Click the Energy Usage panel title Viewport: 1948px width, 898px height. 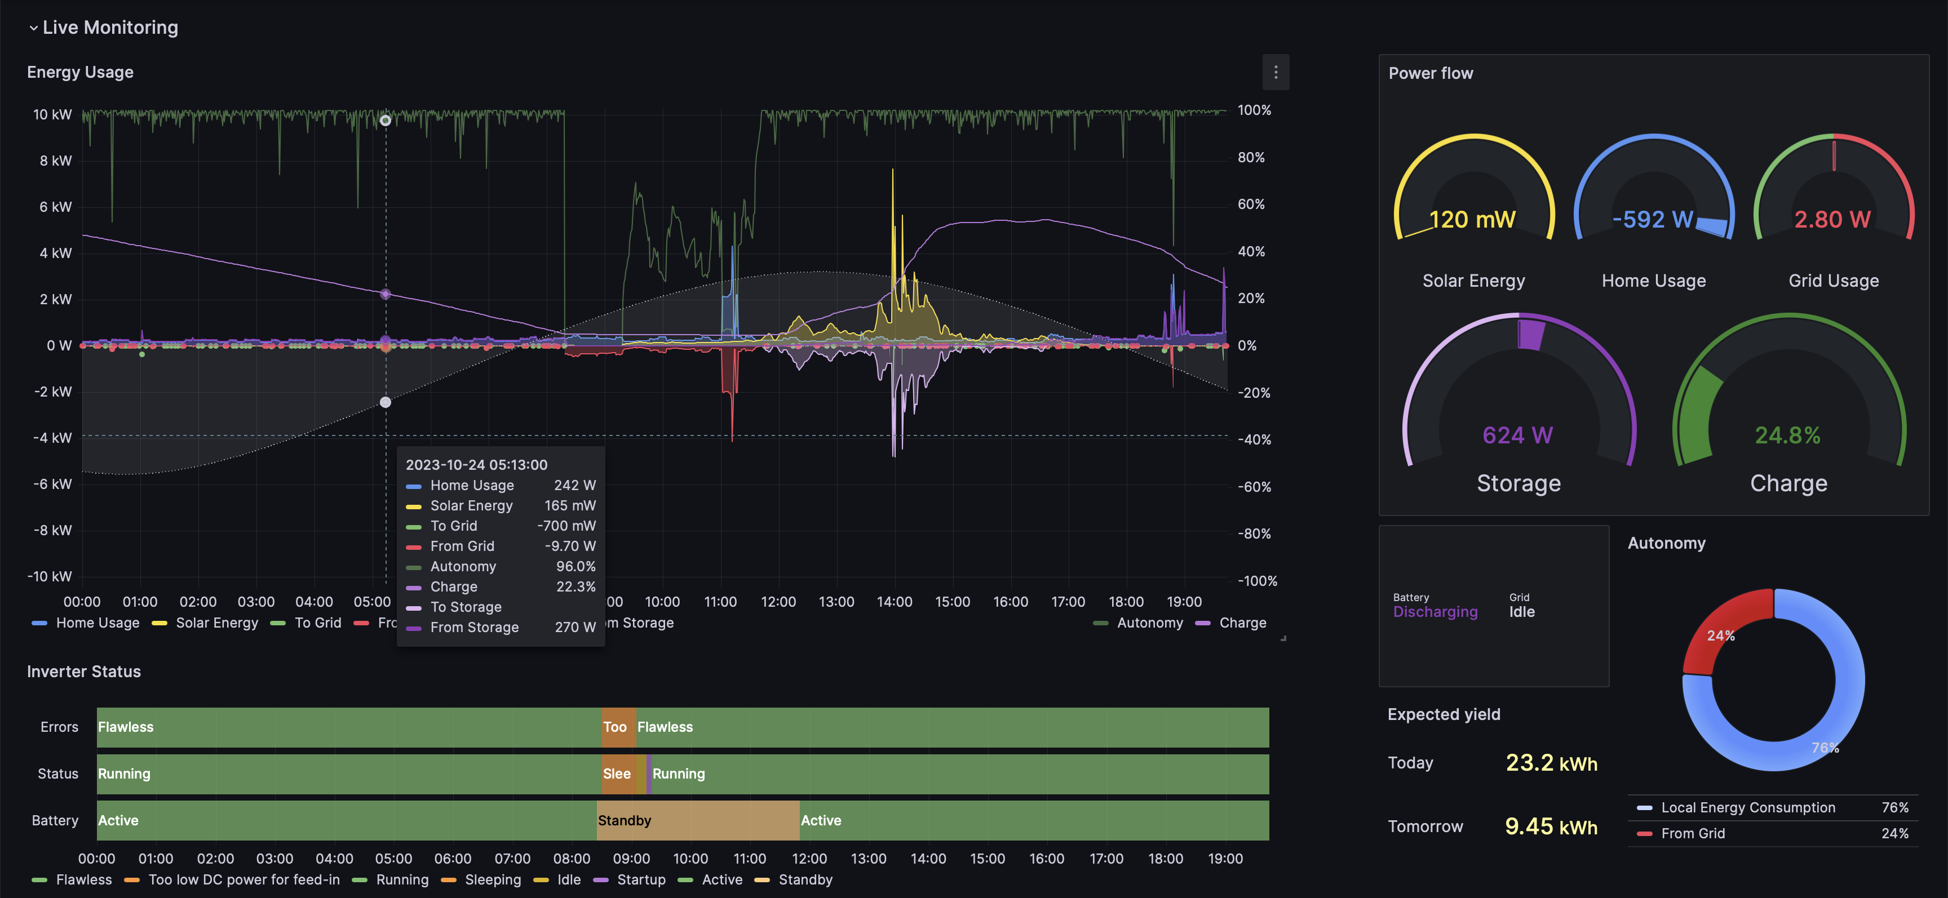(x=80, y=72)
